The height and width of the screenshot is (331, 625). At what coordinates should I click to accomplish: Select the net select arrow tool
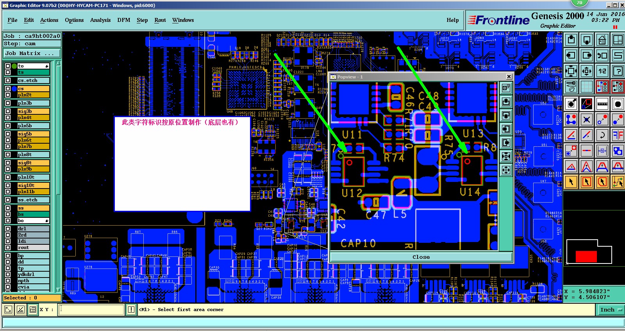(618, 182)
